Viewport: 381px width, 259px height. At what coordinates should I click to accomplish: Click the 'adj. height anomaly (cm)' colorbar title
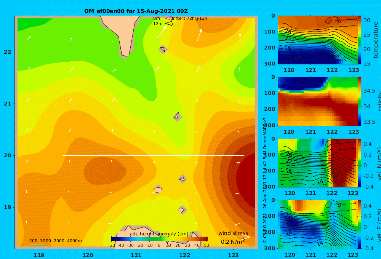[x=159, y=234]
